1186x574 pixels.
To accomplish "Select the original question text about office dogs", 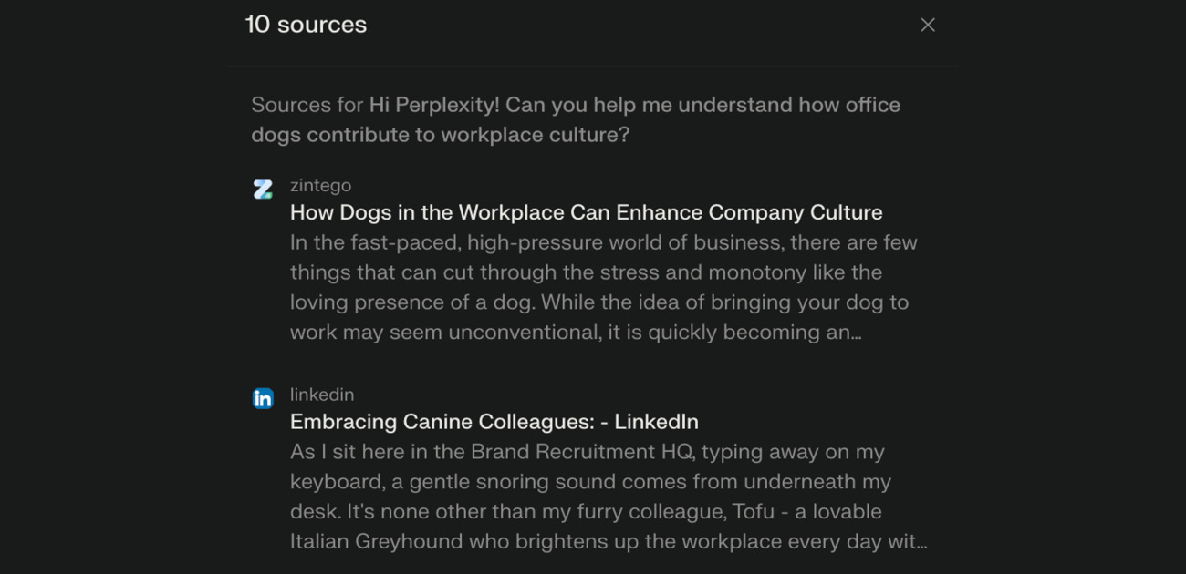I will click(576, 119).
